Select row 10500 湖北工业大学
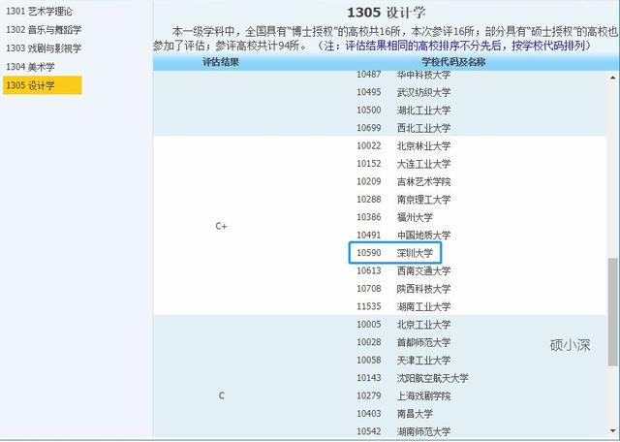The width and height of the screenshot is (620, 442). pyautogui.click(x=403, y=110)
